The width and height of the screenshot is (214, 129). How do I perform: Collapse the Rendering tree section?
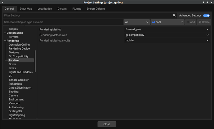pos(5,41)
